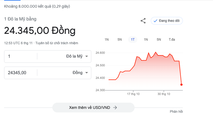Select the 1N tab left of 1T
This screenshot has height=116, width=213.
click(107, 40)
